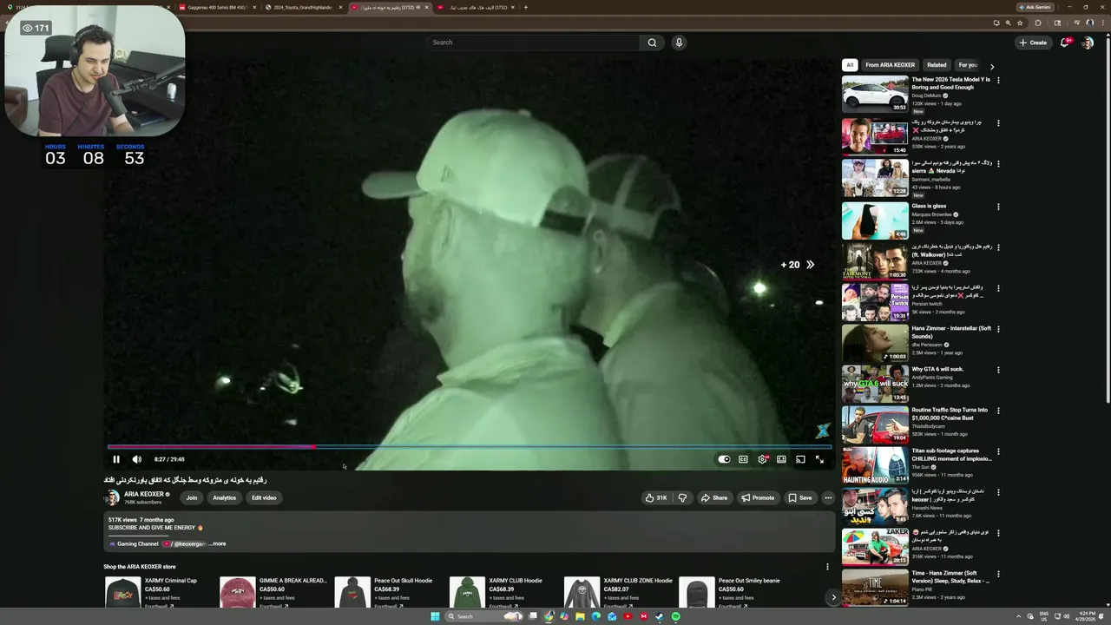Open options for Glass is glass video
The image size is (1111, 625).
click(998, 207)
